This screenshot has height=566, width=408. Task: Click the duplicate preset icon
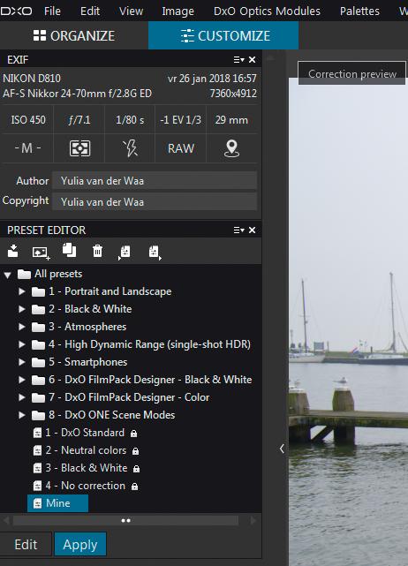pyautogui.click(x=69, y=250)
